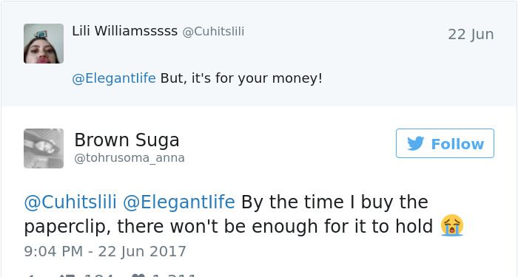Open Lili Williamsssss profile picture
The image size is (518, 277).
pos(44,44)
